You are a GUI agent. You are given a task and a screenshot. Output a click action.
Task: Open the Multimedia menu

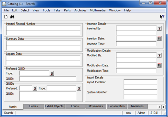click(98, 10)
